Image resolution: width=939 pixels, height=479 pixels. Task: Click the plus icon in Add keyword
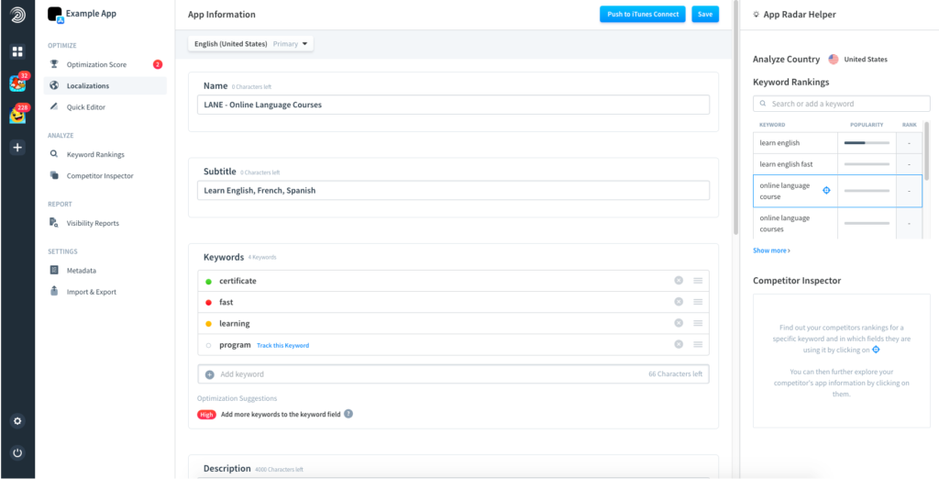pyautogui.click(x=210, y=374)
